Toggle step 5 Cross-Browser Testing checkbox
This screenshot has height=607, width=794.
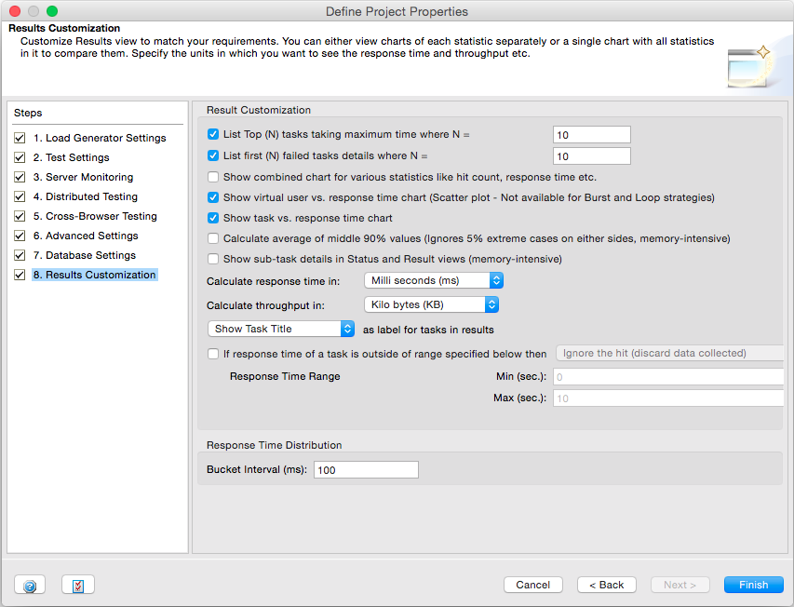(x=20, y=216)
